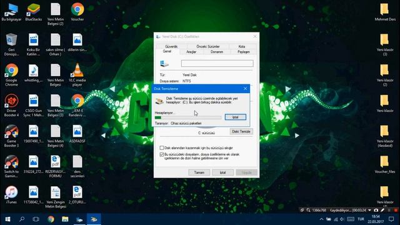Switch to the Güvenlik tab

171,46
